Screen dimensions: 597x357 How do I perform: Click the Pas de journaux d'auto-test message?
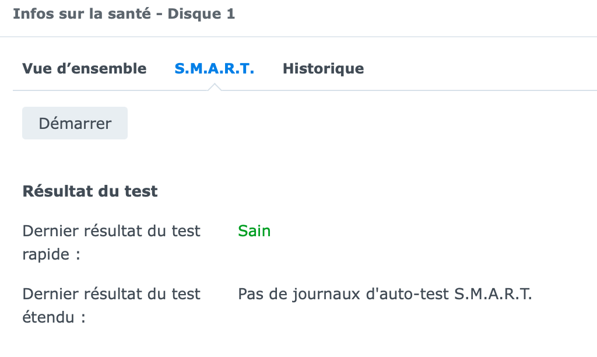(385, 294)
